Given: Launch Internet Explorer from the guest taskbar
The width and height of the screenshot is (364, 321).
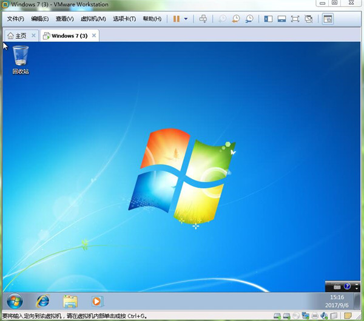Looking at the screenshot, I should (43, 301).
